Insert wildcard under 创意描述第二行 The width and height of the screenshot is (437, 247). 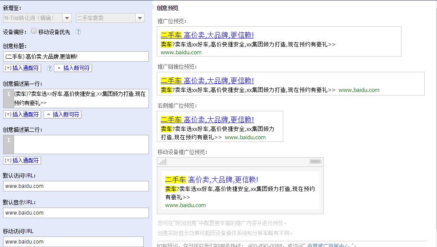(x=22, y=161)
